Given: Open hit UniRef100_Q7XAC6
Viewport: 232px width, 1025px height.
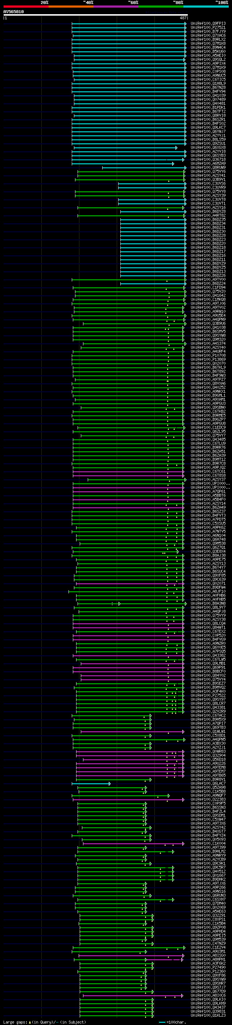Looking at the screenshot, I should (208, 35).
